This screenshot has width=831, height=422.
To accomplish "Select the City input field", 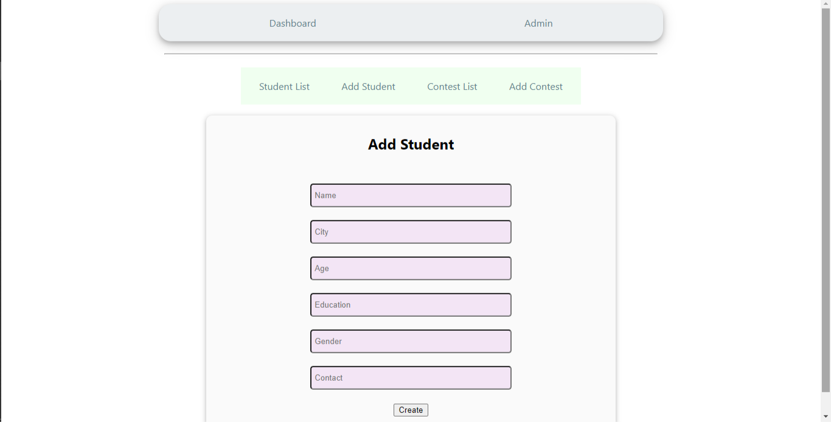I will point(411,232).
